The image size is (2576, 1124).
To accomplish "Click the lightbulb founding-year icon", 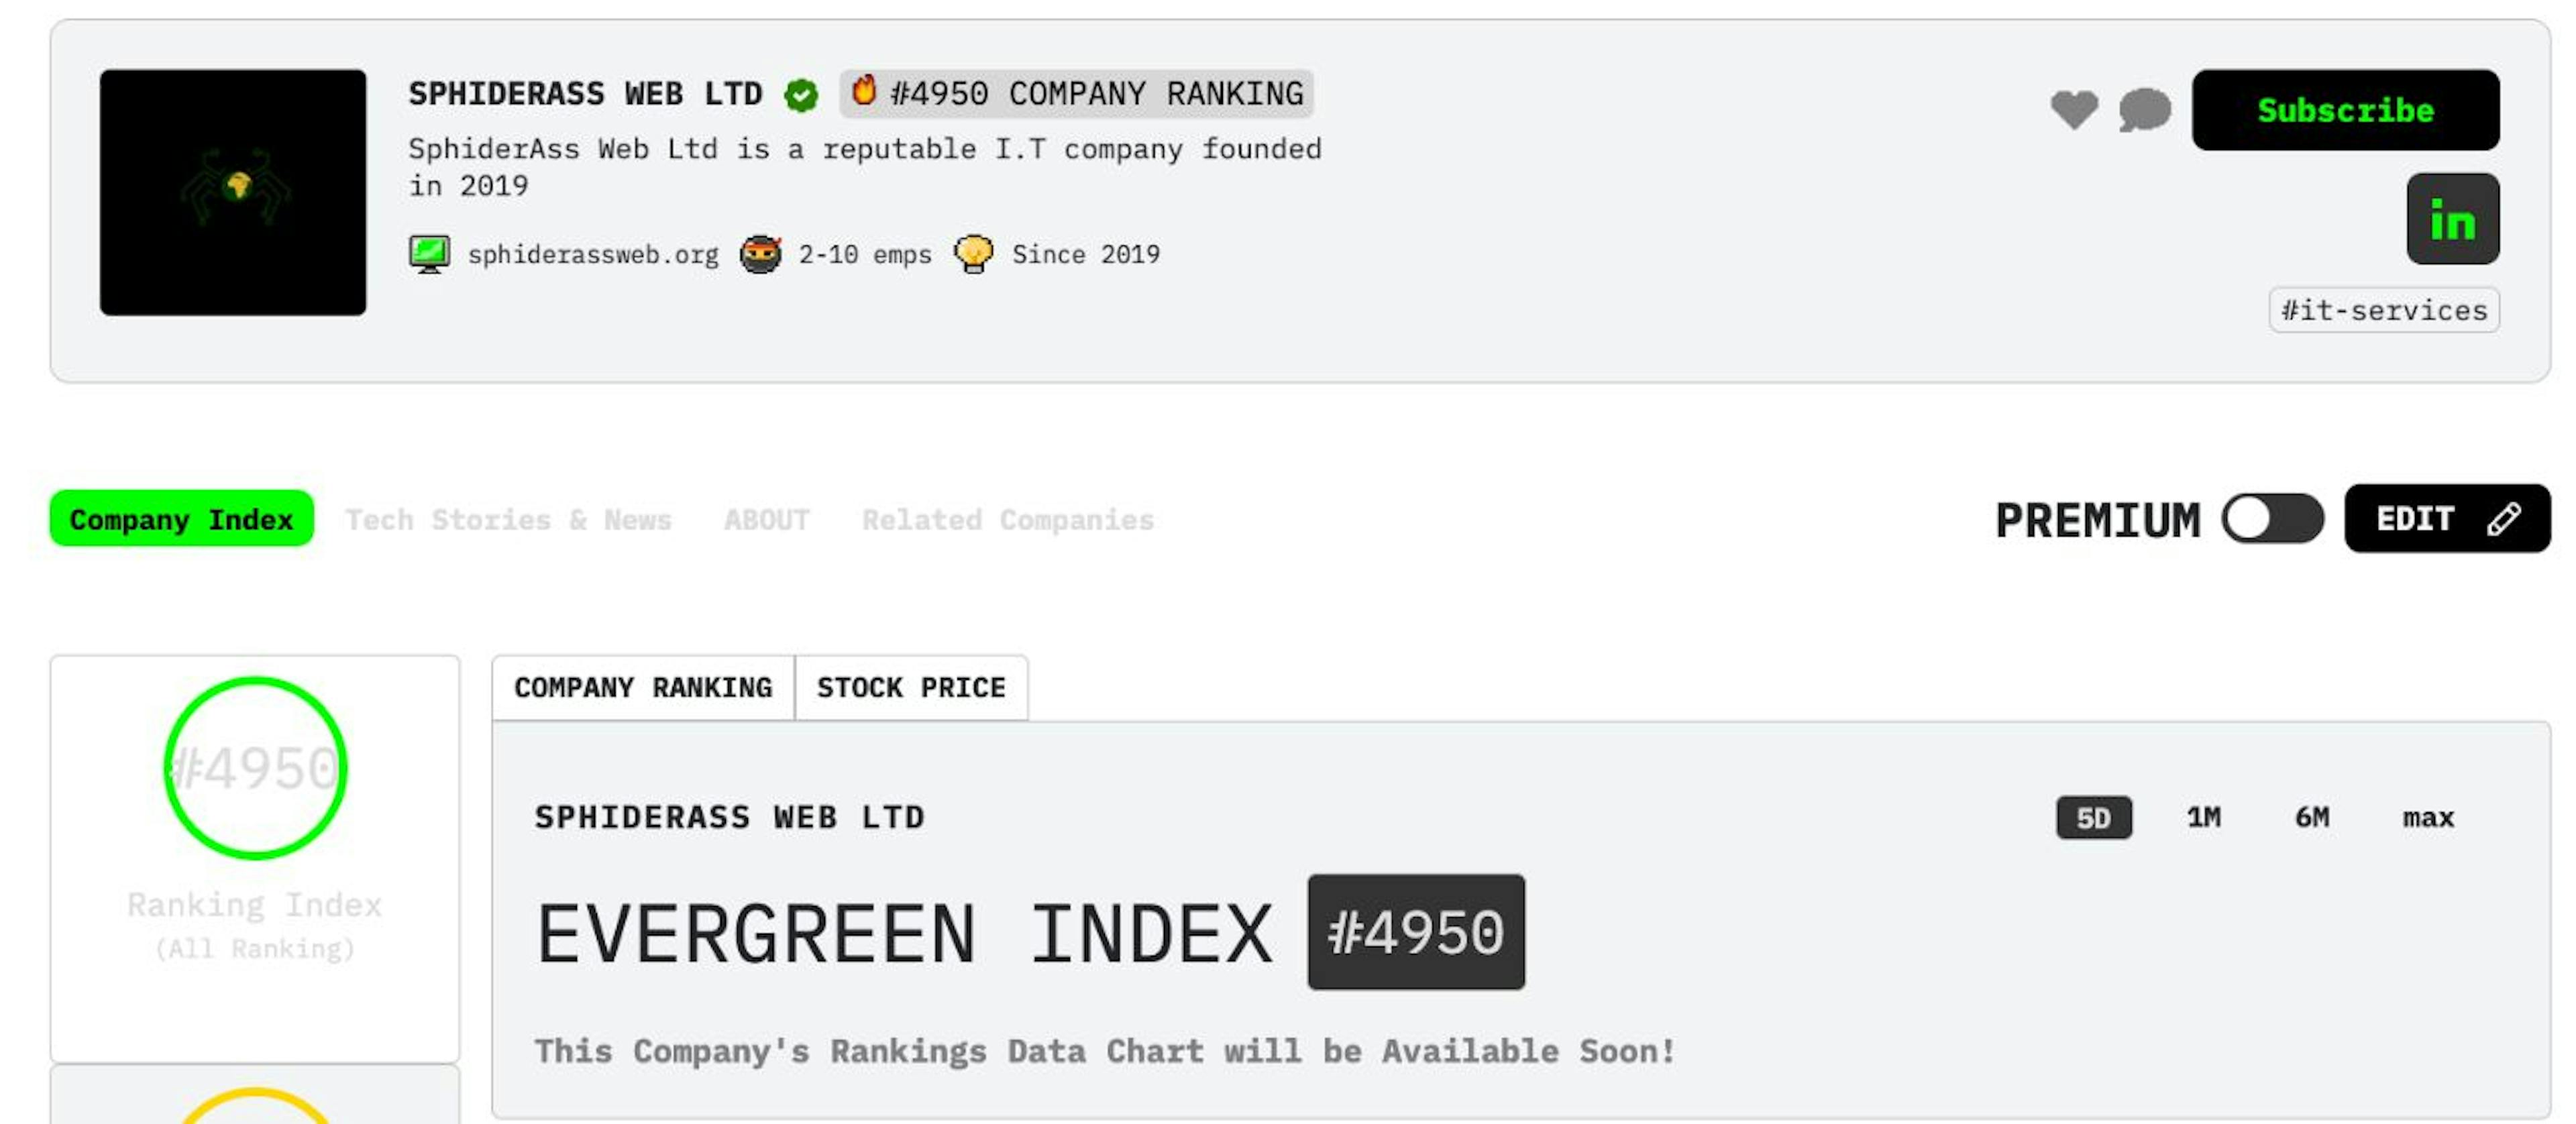I will click(973, 254).
